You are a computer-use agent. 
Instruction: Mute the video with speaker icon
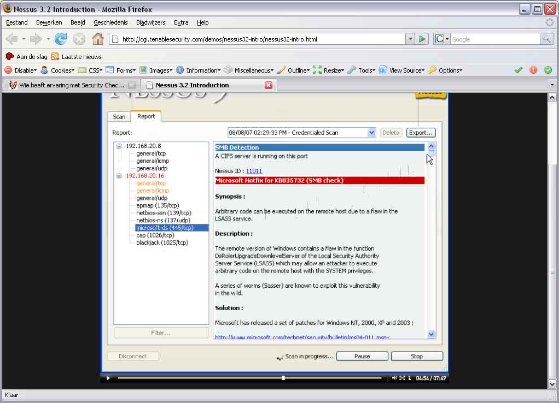[394, 378]
